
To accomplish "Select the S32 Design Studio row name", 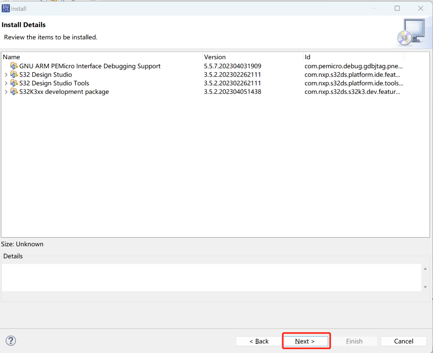I will pyautogui.click(x=45, y=75).
